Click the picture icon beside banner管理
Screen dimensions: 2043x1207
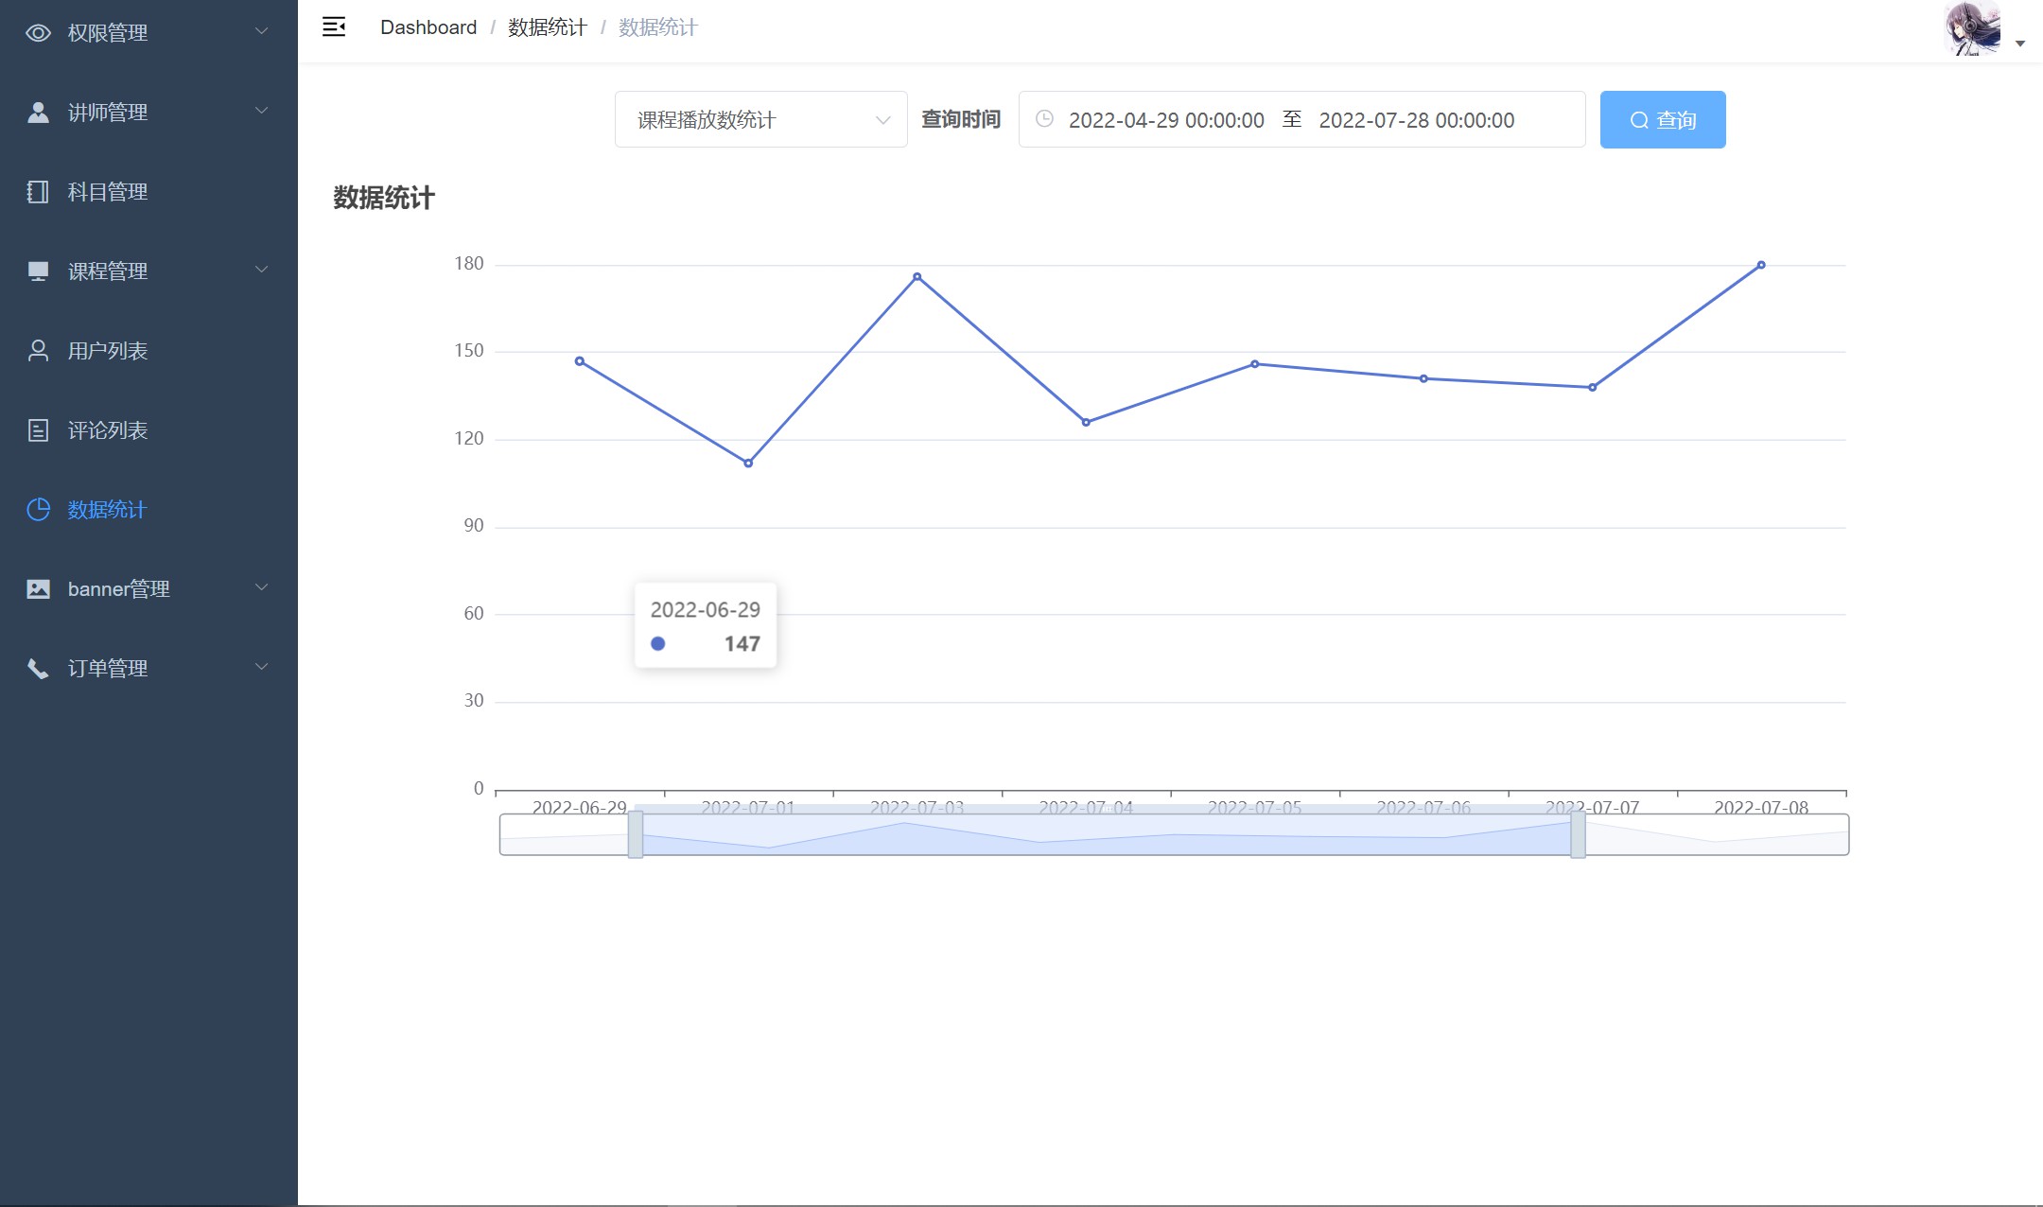(x=38, y=589)
